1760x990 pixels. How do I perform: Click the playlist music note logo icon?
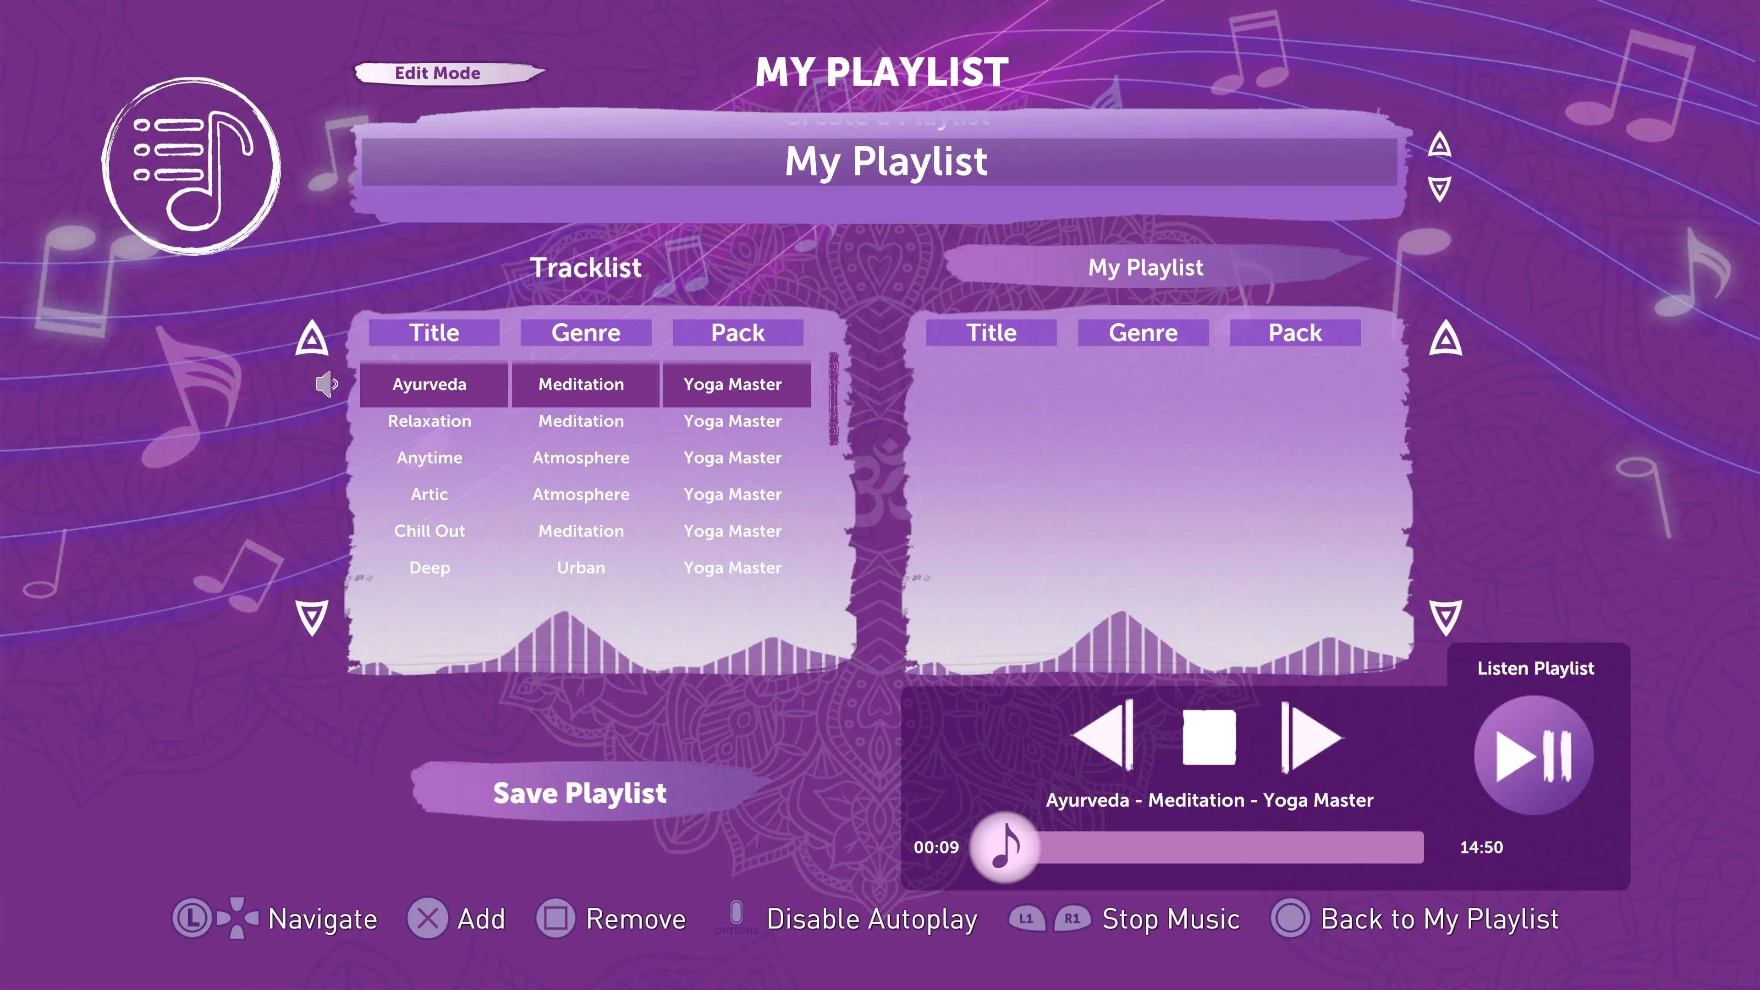[191, 166]
